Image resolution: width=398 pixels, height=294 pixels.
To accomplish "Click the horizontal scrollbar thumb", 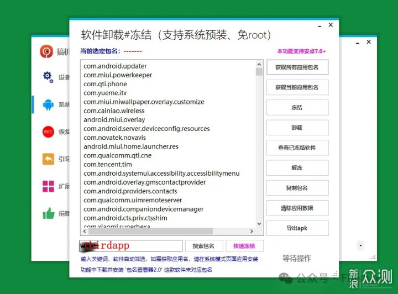I will [x=150, y=231].
